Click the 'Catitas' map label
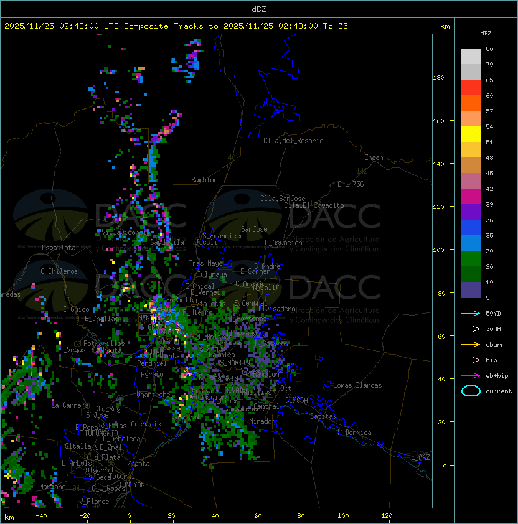This screenshot has height=524, width=518. (x=323, y=416)
